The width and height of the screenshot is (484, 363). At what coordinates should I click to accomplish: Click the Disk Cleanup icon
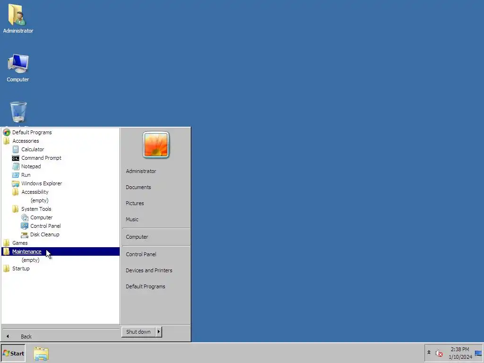(25, 234)
